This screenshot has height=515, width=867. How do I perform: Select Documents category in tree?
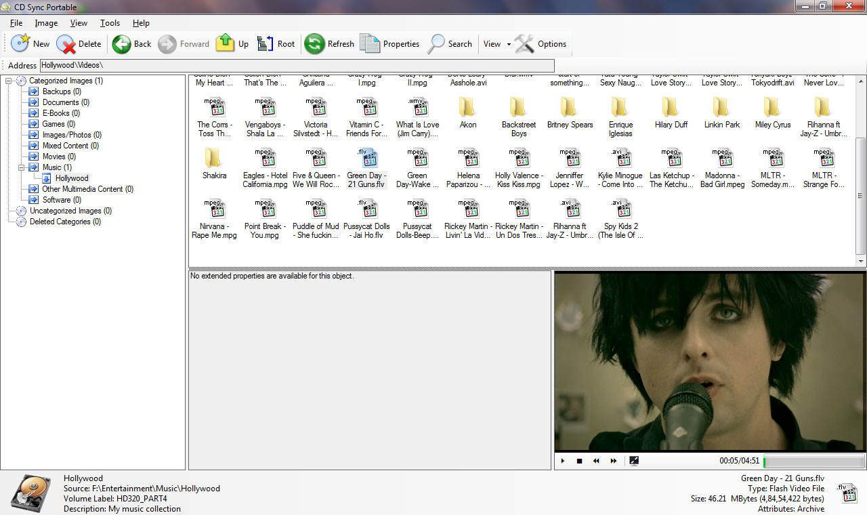(x=66, y=102)
